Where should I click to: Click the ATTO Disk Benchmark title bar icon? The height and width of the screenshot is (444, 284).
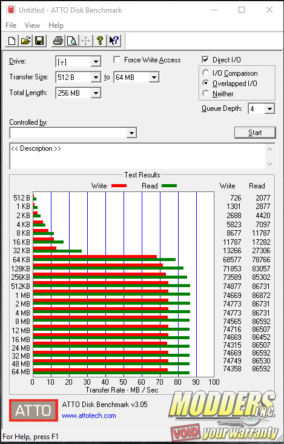coord(10,10)
